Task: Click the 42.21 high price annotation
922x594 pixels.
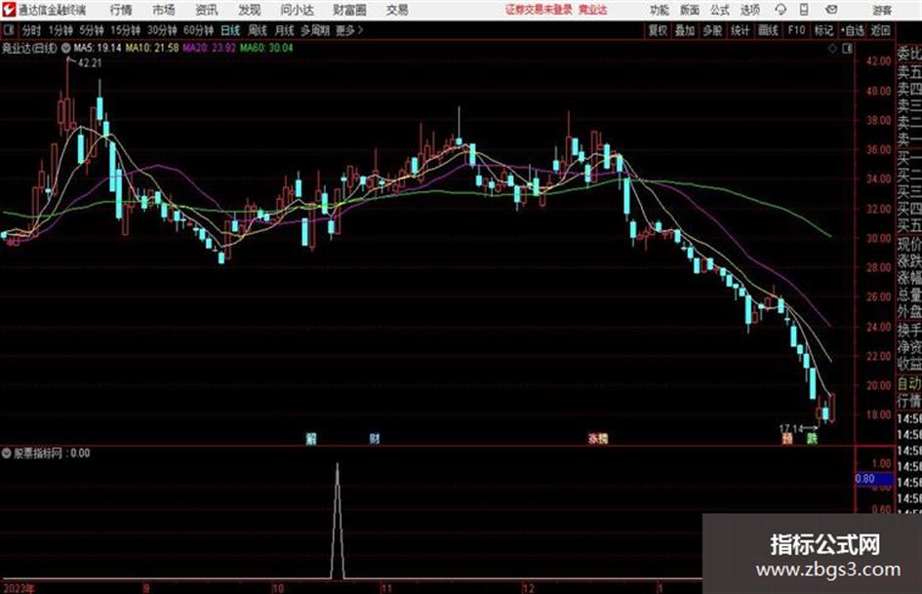Action: click(90, 62)
